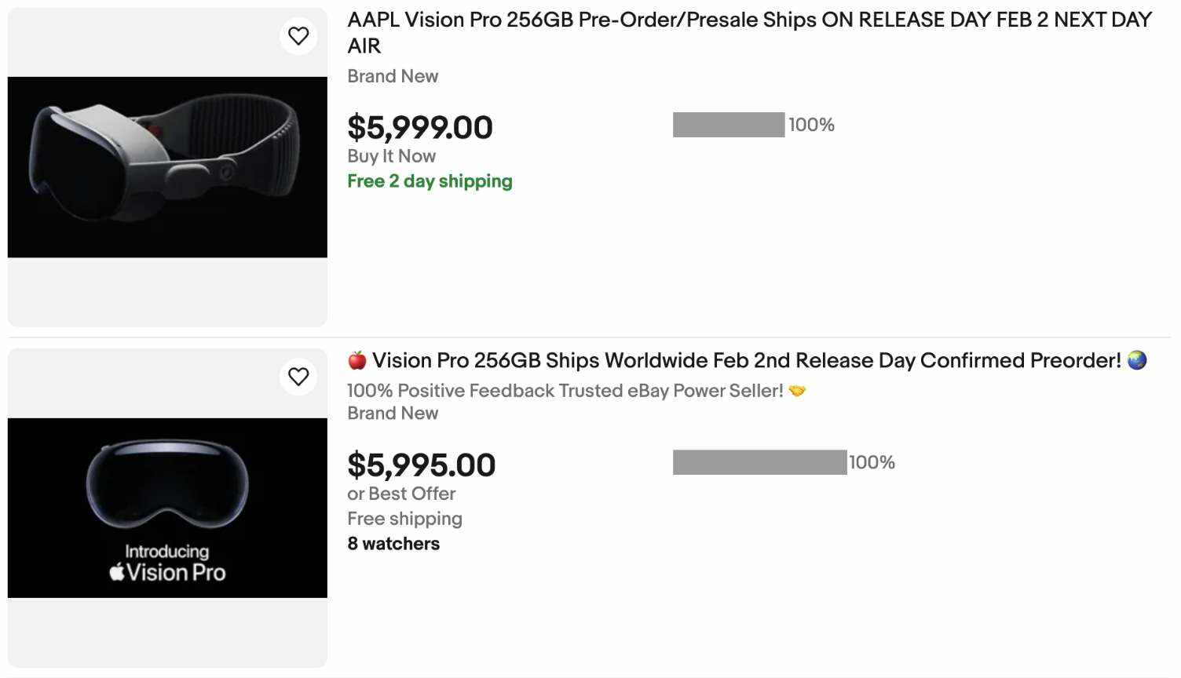Select the Buy It Now label
The image size is (1181, 678).
click(391, 156)
